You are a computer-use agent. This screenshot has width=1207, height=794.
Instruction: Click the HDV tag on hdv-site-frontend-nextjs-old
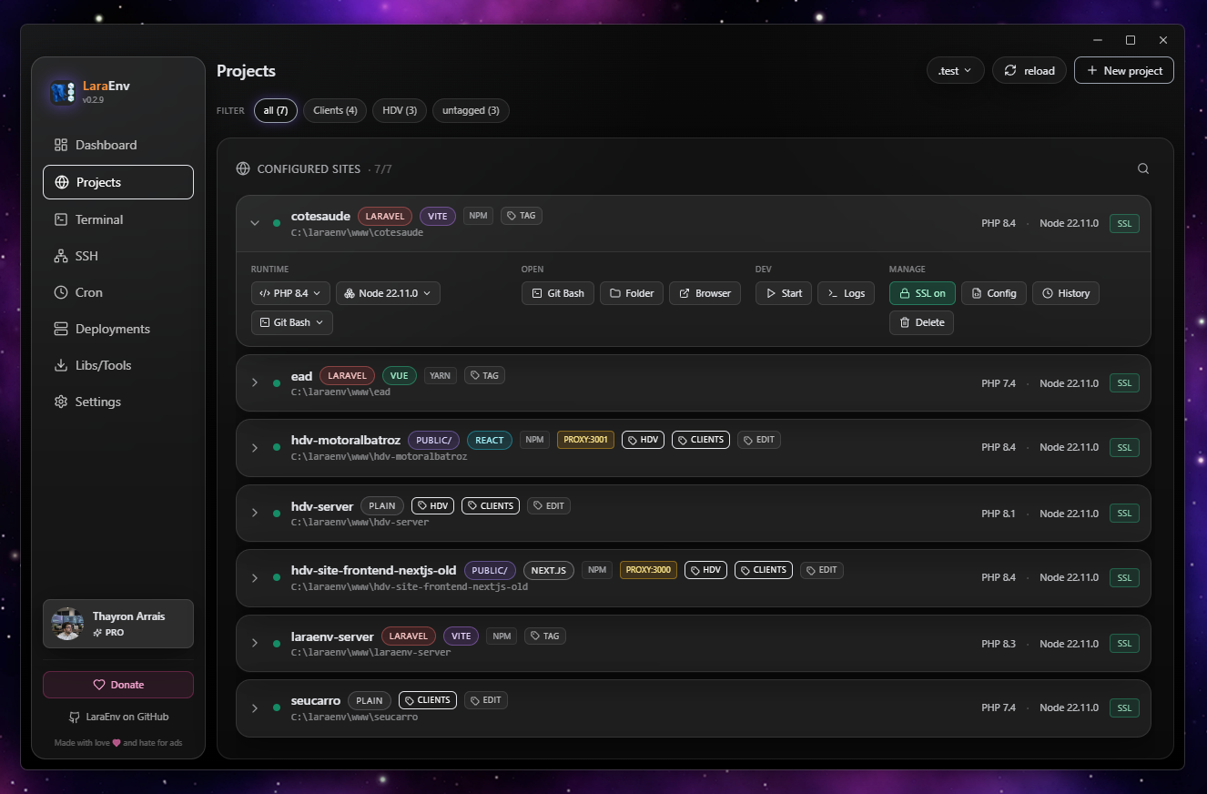click(706, 570)
